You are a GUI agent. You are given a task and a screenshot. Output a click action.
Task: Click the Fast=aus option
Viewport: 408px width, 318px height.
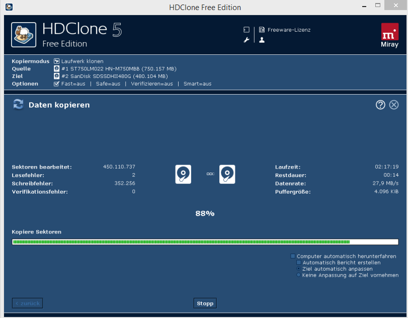tap(73, 84)
